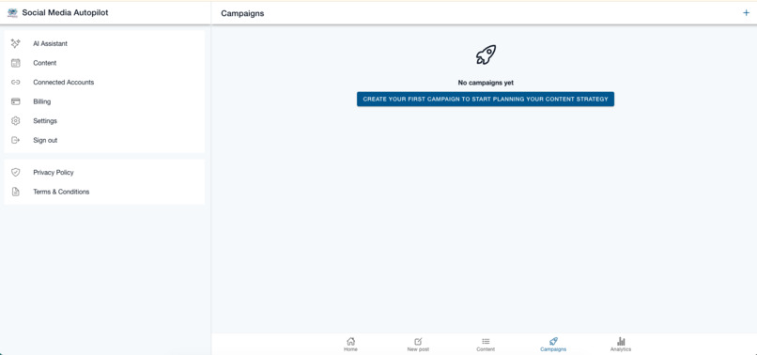Click the Content calendar icon in sidebar

click(15, 63)
